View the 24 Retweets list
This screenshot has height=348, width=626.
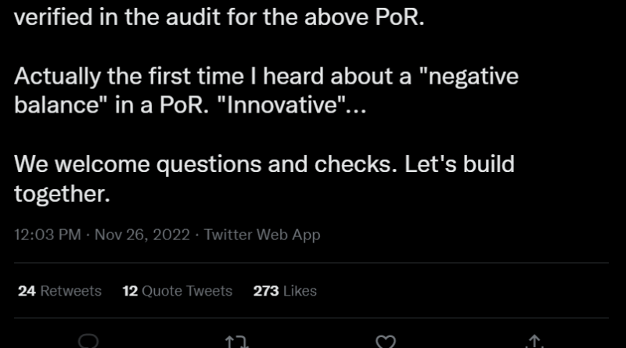coord(59,291)
